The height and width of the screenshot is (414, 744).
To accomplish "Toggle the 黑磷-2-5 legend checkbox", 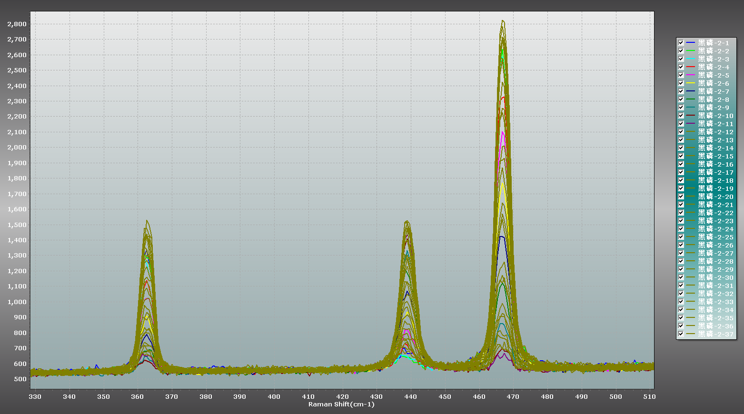I will coord(681,75).
